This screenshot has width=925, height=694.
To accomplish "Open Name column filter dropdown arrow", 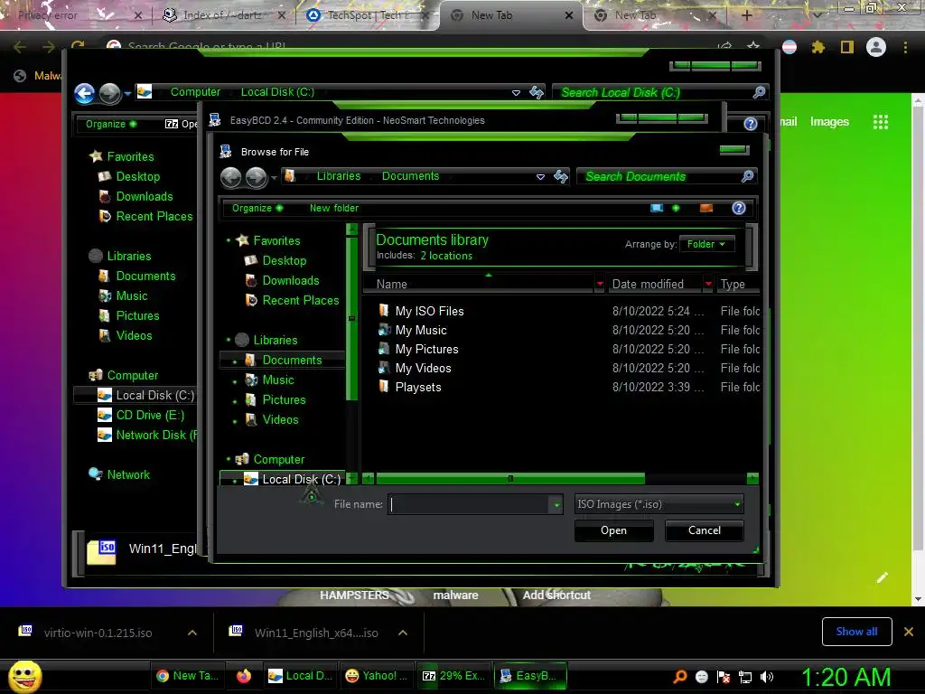I will (600, 284).
